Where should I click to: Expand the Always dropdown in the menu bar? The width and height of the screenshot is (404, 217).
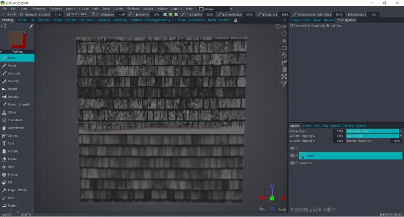(x=231, y=9)
